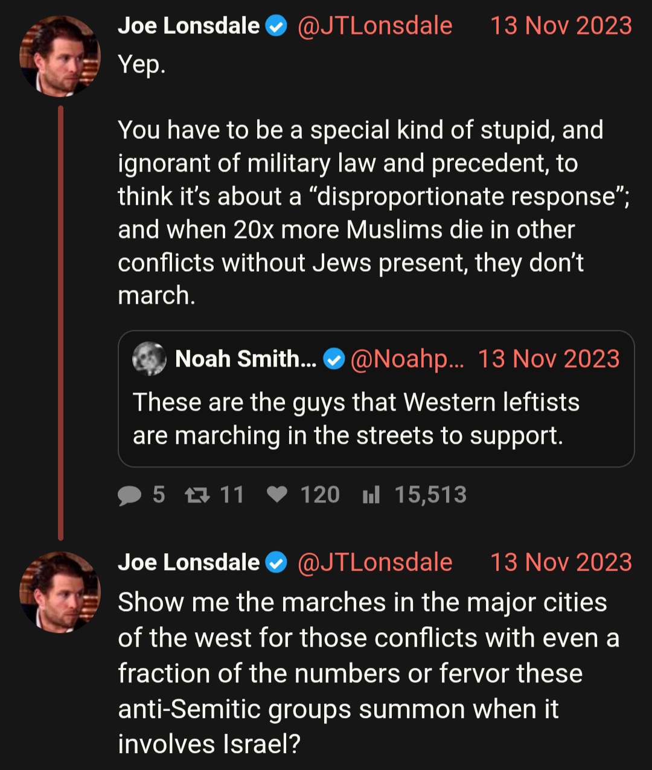This screenshot has height=770, width=652.
Task: Click the verified badge on second Joe Lonsdale tweet
Action: (x=276, y=563)
